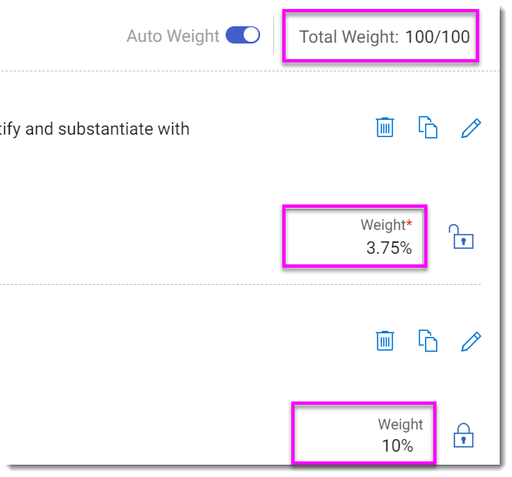
Task: Toggle the Auto Weight switch
Action: pyautogui.click(x=243, y=35)
